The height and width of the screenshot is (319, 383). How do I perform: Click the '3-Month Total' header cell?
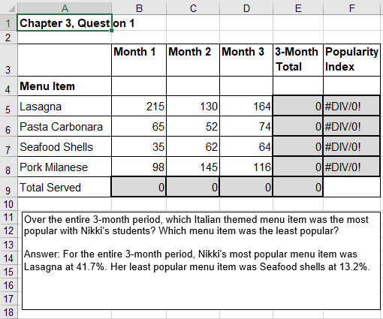(298, 60)
